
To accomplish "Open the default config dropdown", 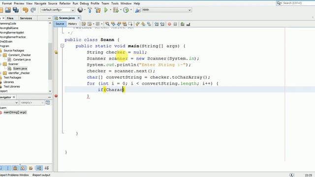I will click(x=73, y=10).
